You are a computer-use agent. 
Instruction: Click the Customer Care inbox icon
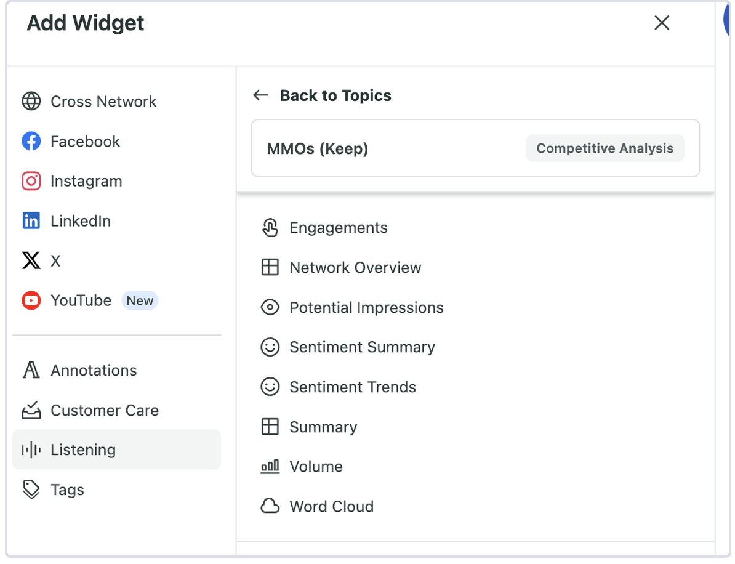coord(31,410)
